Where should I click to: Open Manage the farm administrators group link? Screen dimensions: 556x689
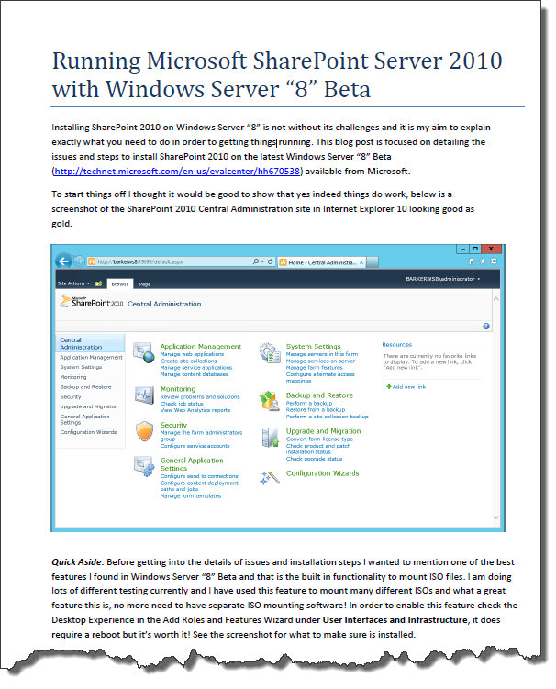tap(201, 436)
